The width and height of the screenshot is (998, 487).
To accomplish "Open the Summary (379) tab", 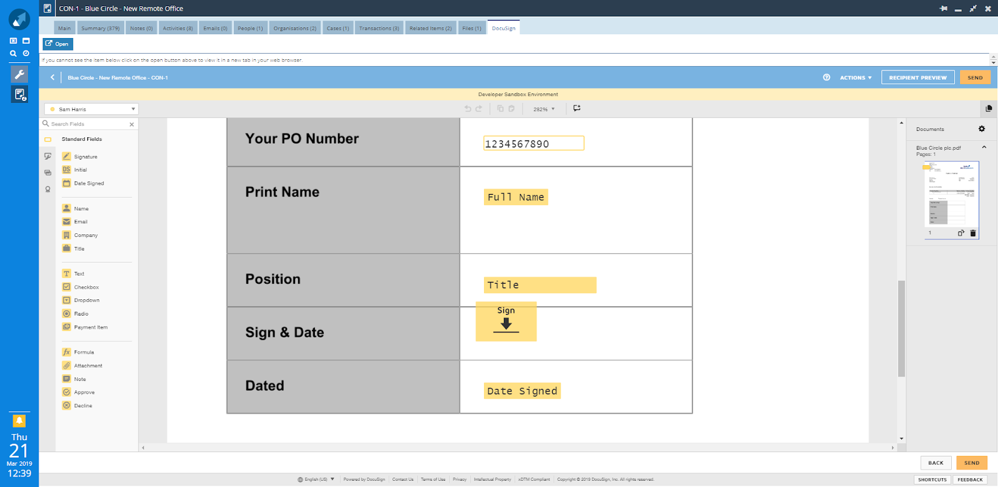I will 100,28.
